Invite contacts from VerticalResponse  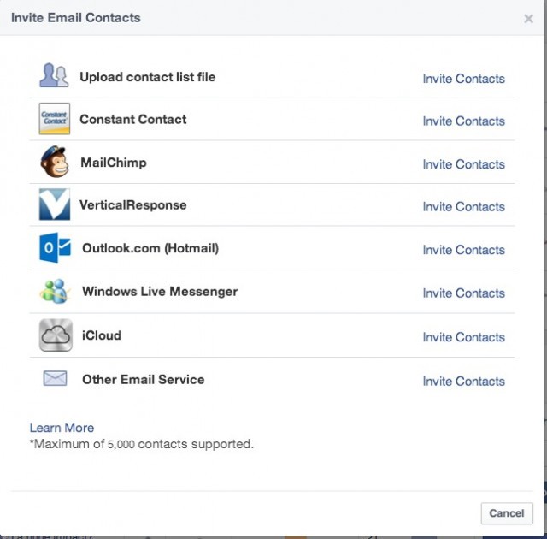point(463,207)
